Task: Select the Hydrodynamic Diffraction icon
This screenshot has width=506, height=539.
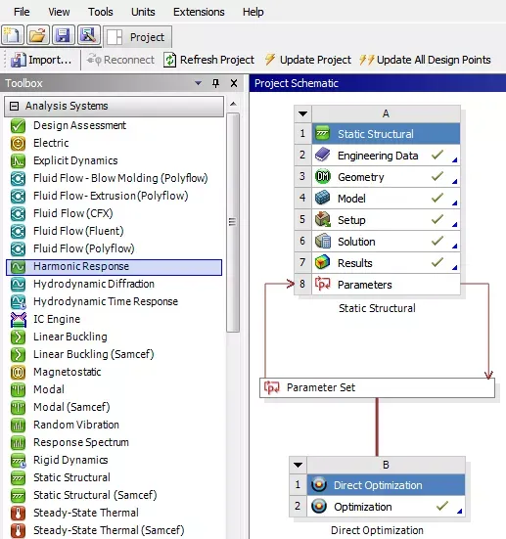Action: pyautogui.click(x=18, y=284)
